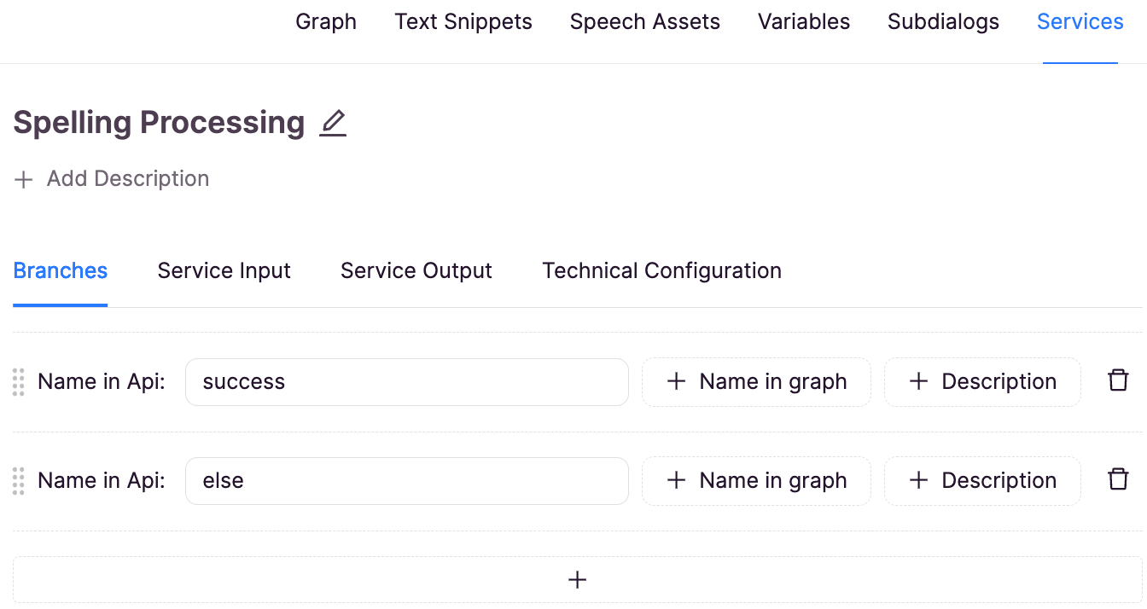Click the pencil icon beside Spelling Processing

(333, 124)
